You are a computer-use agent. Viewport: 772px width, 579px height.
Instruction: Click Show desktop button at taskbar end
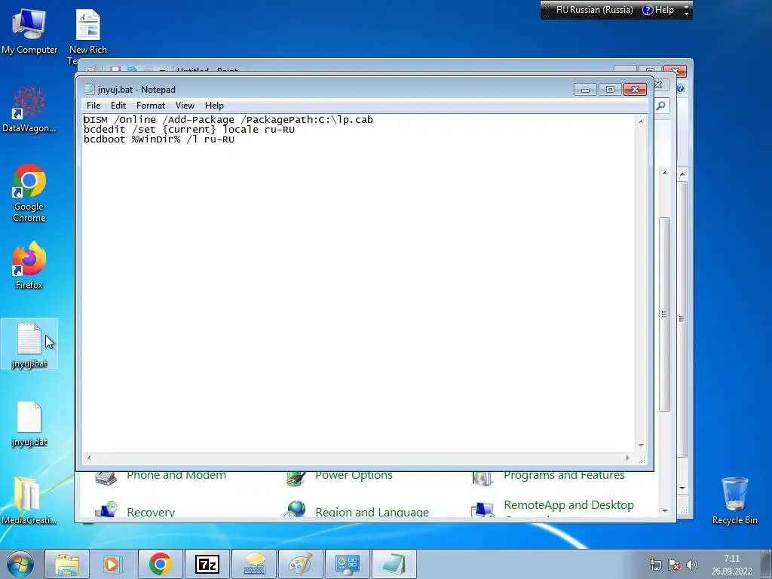coord(767,564)
